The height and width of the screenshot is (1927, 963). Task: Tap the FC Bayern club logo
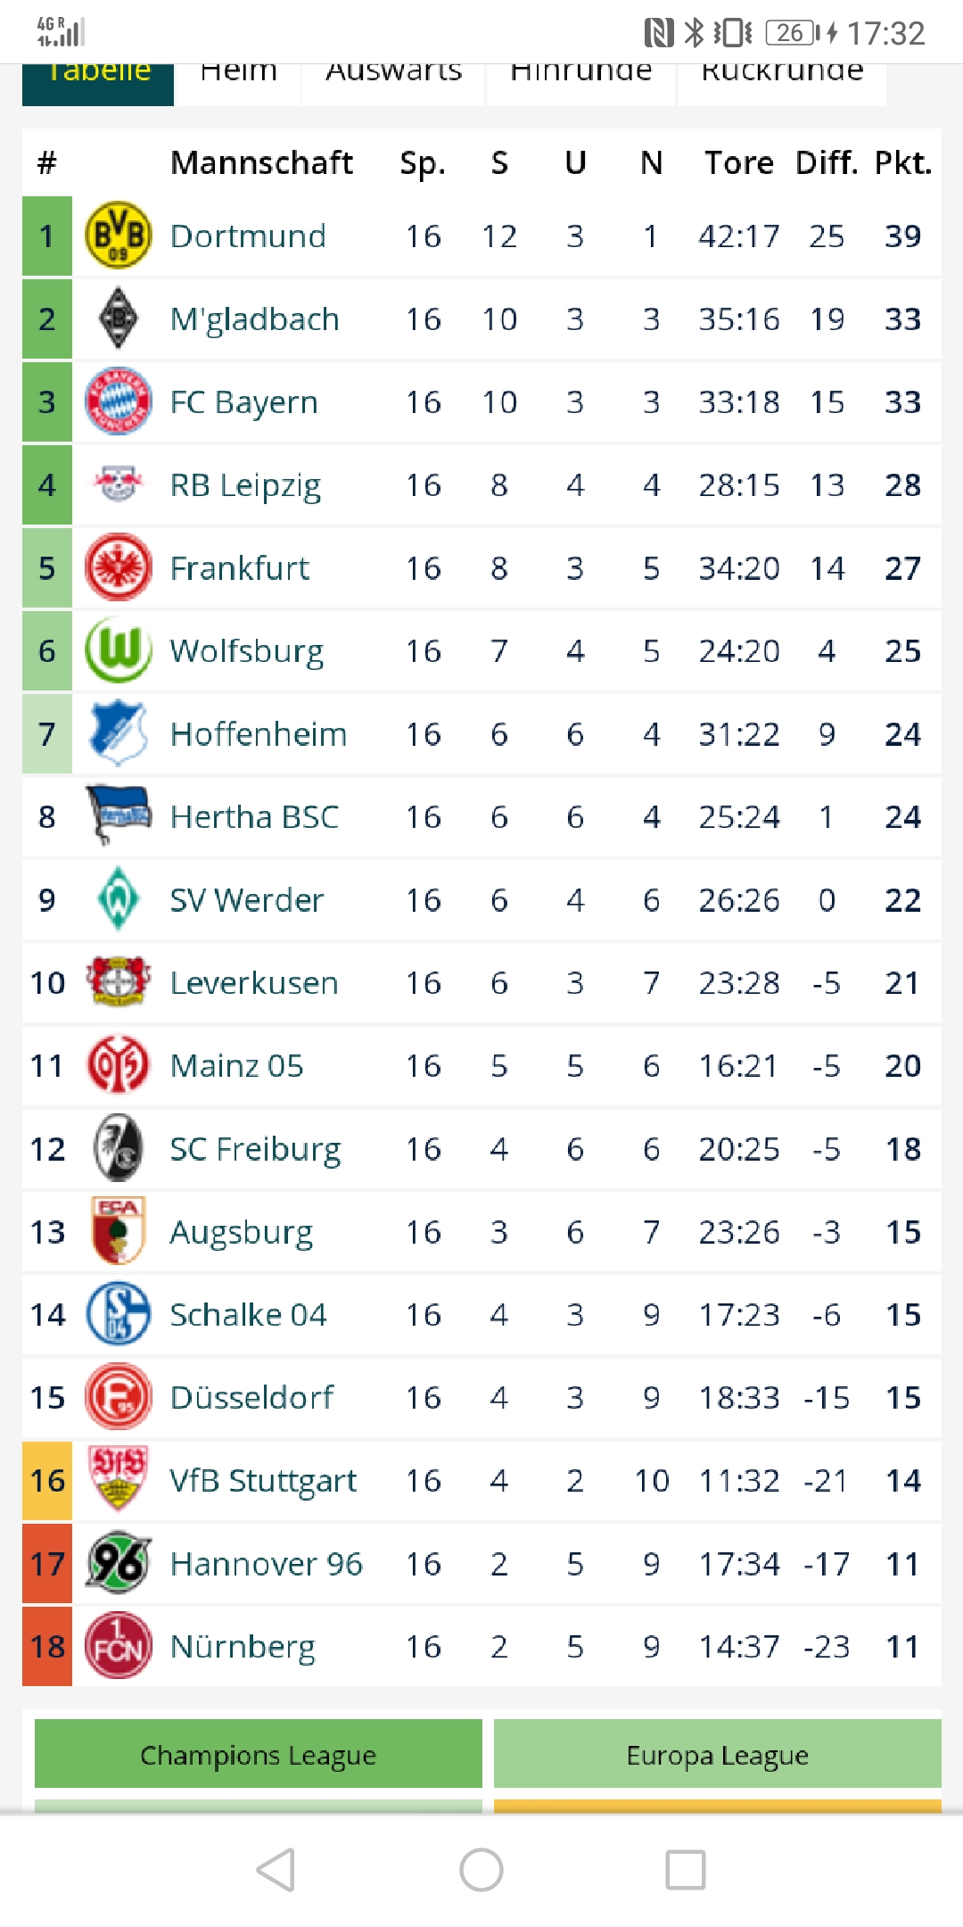click(118, 401)
